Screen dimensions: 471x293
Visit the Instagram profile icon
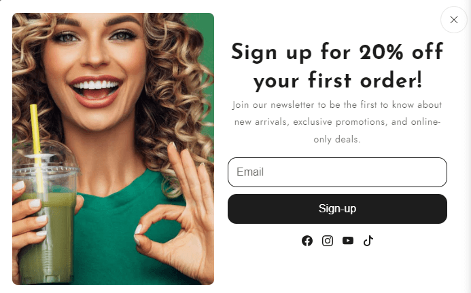click(x=328, y=241)
